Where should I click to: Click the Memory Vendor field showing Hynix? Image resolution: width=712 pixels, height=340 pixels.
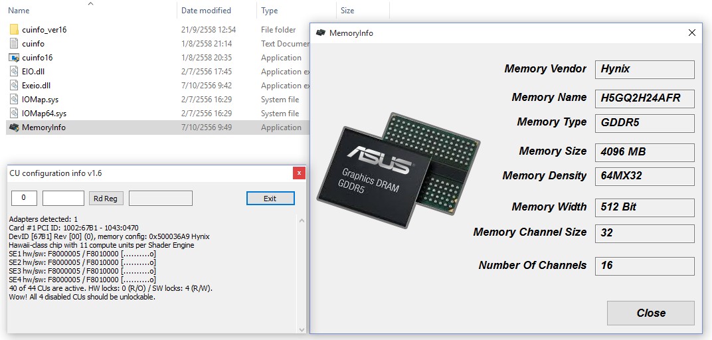pyautogui.click(x=645, y=70)
